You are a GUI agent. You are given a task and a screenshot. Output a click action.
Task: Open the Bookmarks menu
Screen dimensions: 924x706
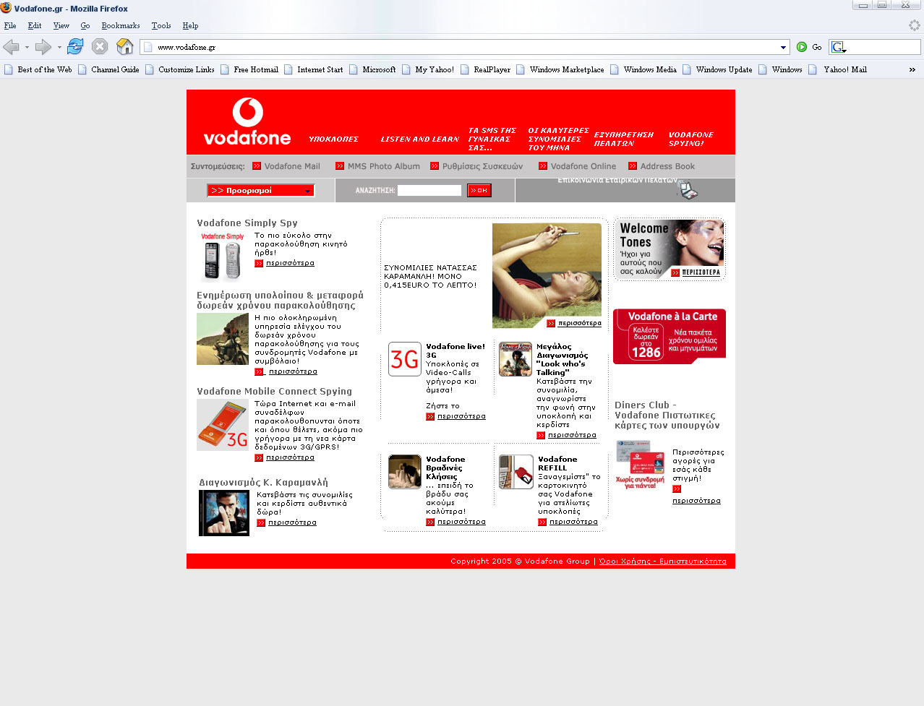pyautogui.click(x=121, y=25)
